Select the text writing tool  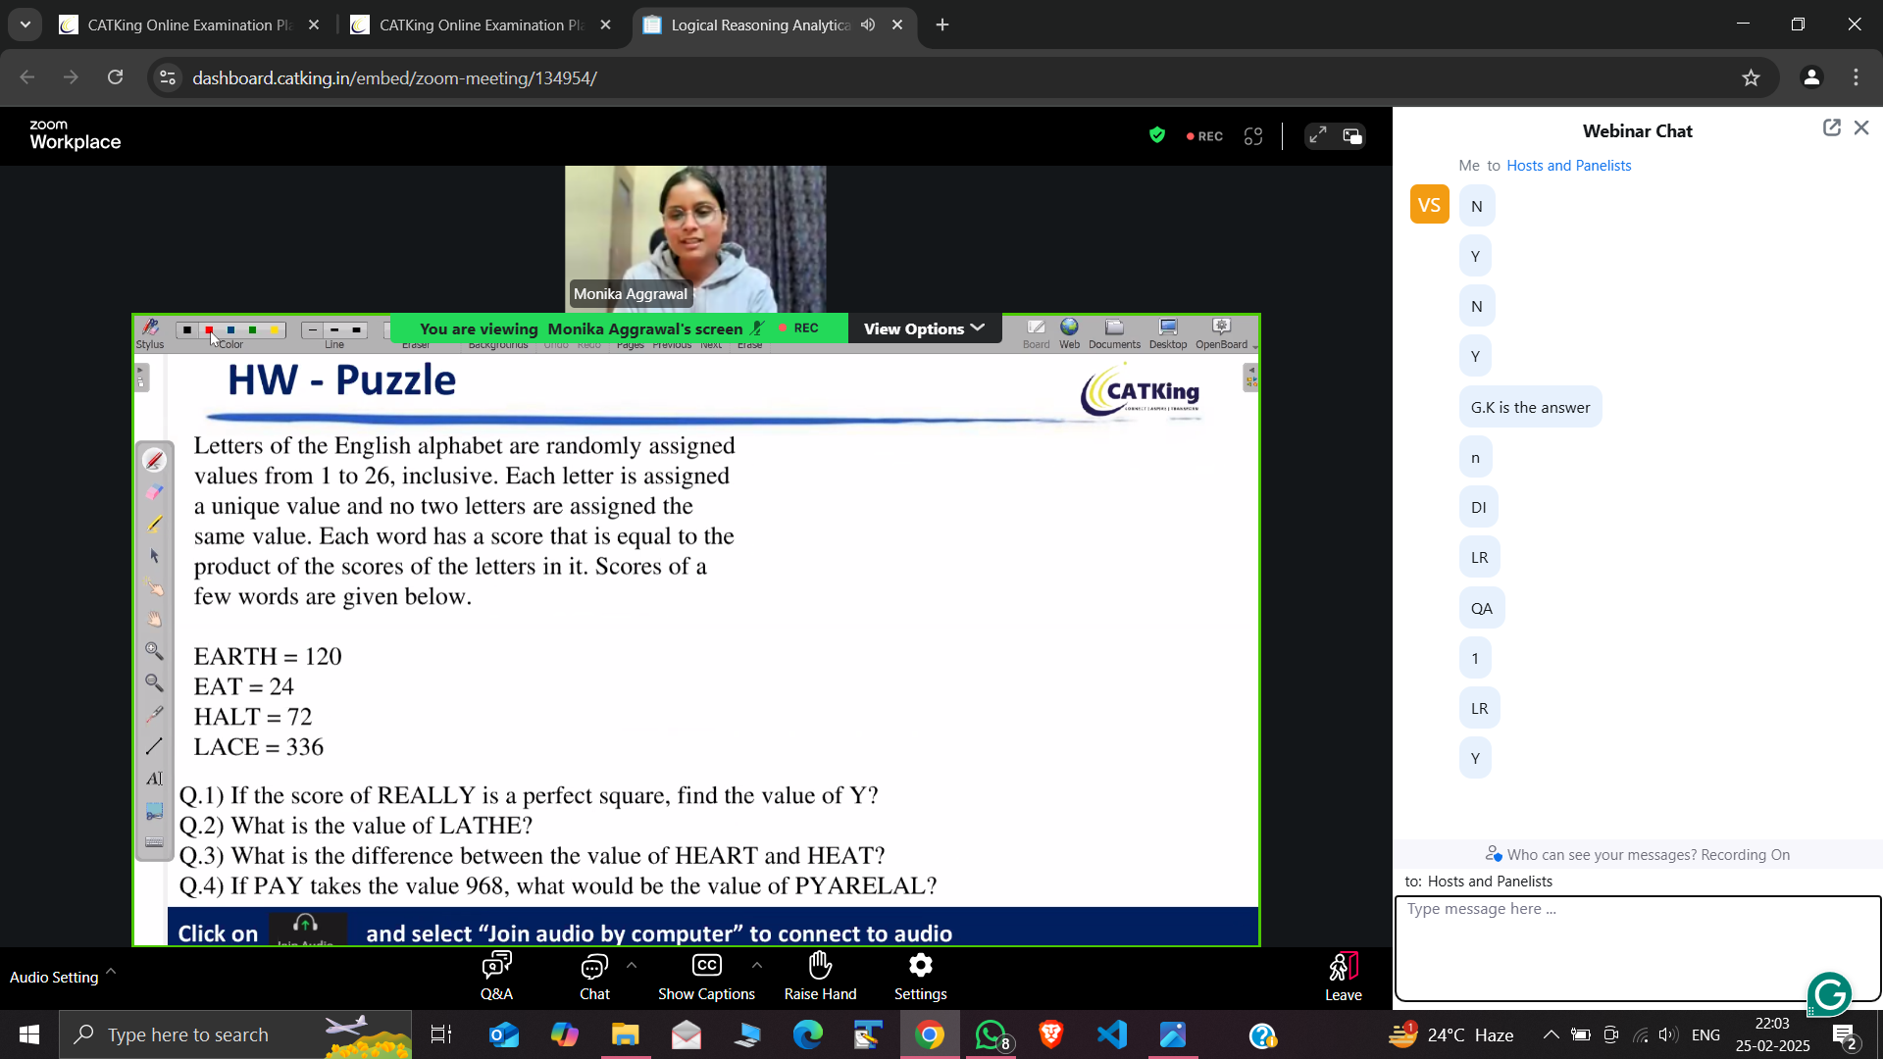coord(155,779)
